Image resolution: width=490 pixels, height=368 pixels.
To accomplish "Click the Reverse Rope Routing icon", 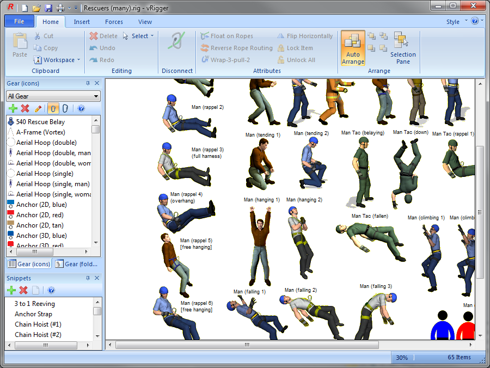I will (x=206, y=48).
